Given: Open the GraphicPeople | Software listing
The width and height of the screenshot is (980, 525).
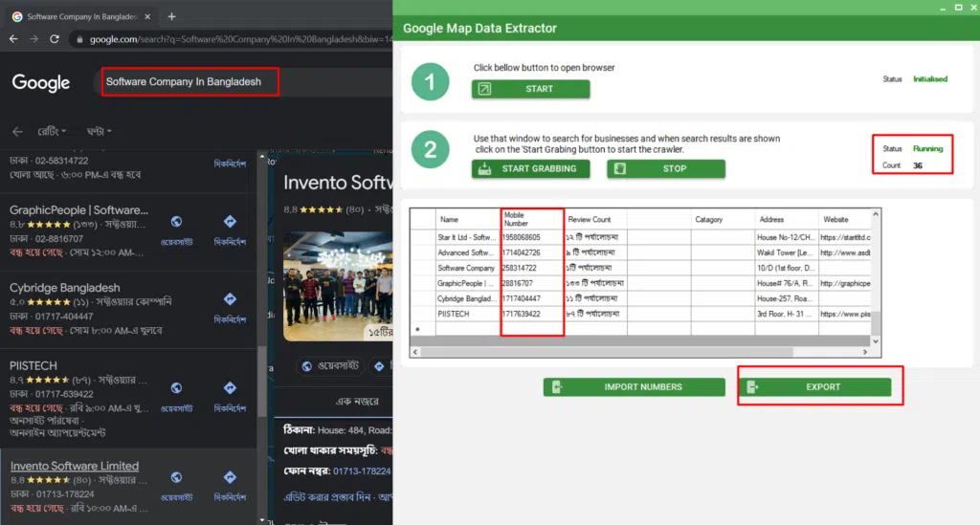Looking at the screenshot, I should click(x=78, y=209).
